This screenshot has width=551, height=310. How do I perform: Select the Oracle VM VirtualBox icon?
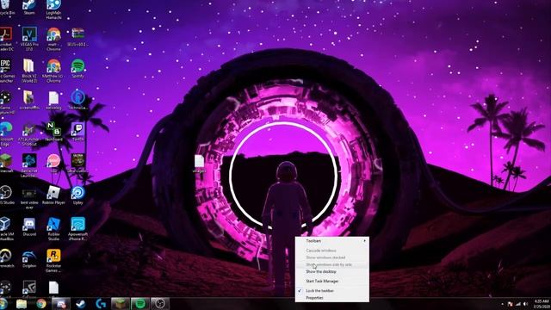coord(6,229)
